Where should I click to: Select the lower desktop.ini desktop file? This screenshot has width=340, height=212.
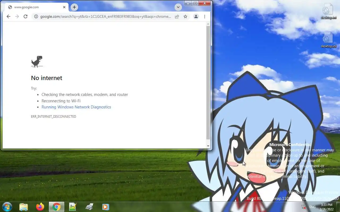point(328,40)
